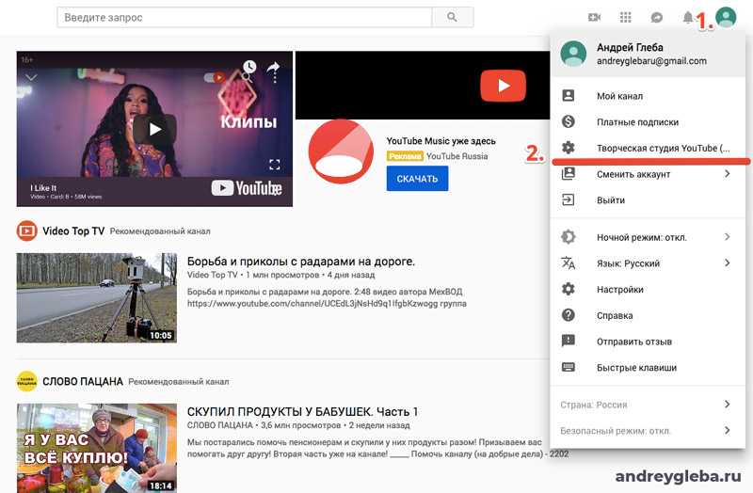Click the blue СКАЧАТЬ button

[x=417, y=179]
